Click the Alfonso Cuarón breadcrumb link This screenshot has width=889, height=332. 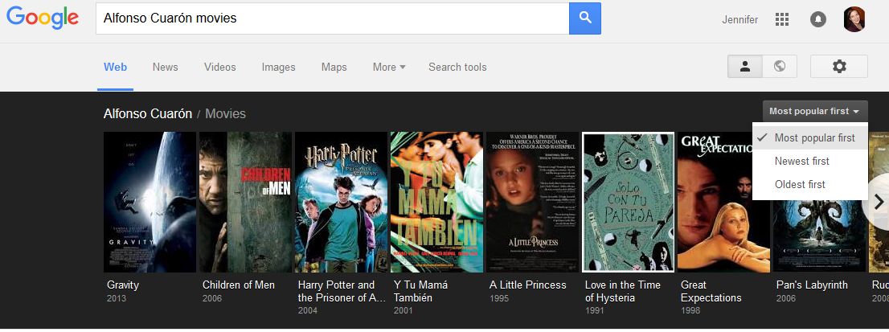[x=148, y=114]
